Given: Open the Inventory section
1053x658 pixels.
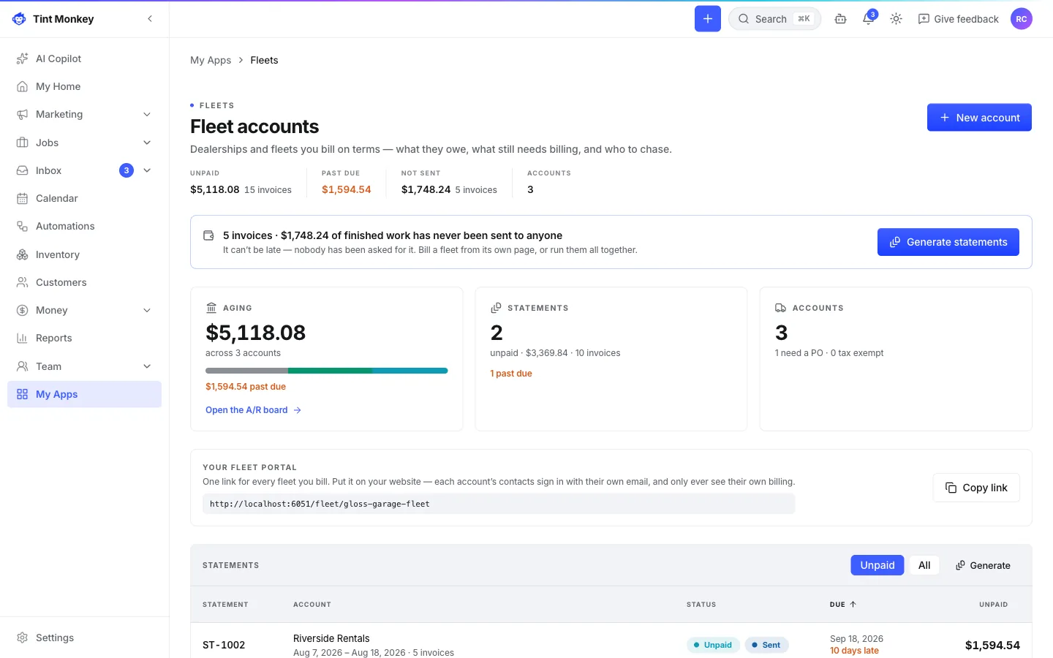Looking at the screenshot, I should 84,254.
